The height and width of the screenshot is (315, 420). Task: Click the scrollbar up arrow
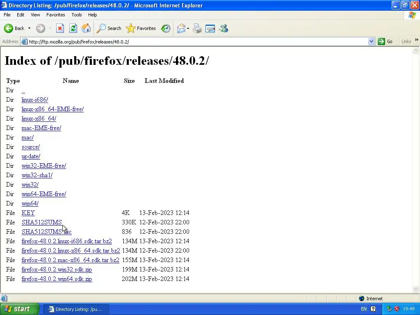[416, 50]
